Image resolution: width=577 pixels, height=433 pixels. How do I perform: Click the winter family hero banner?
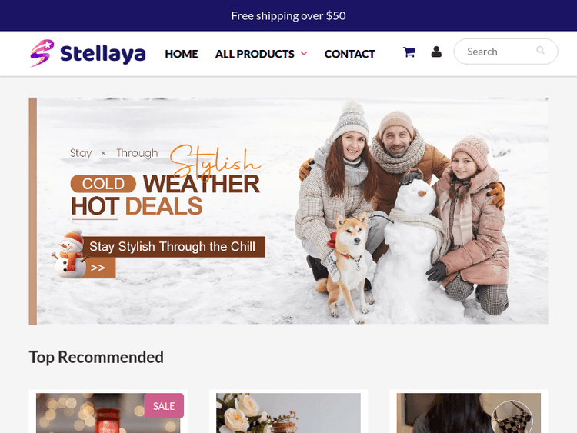tap(288, 211)
